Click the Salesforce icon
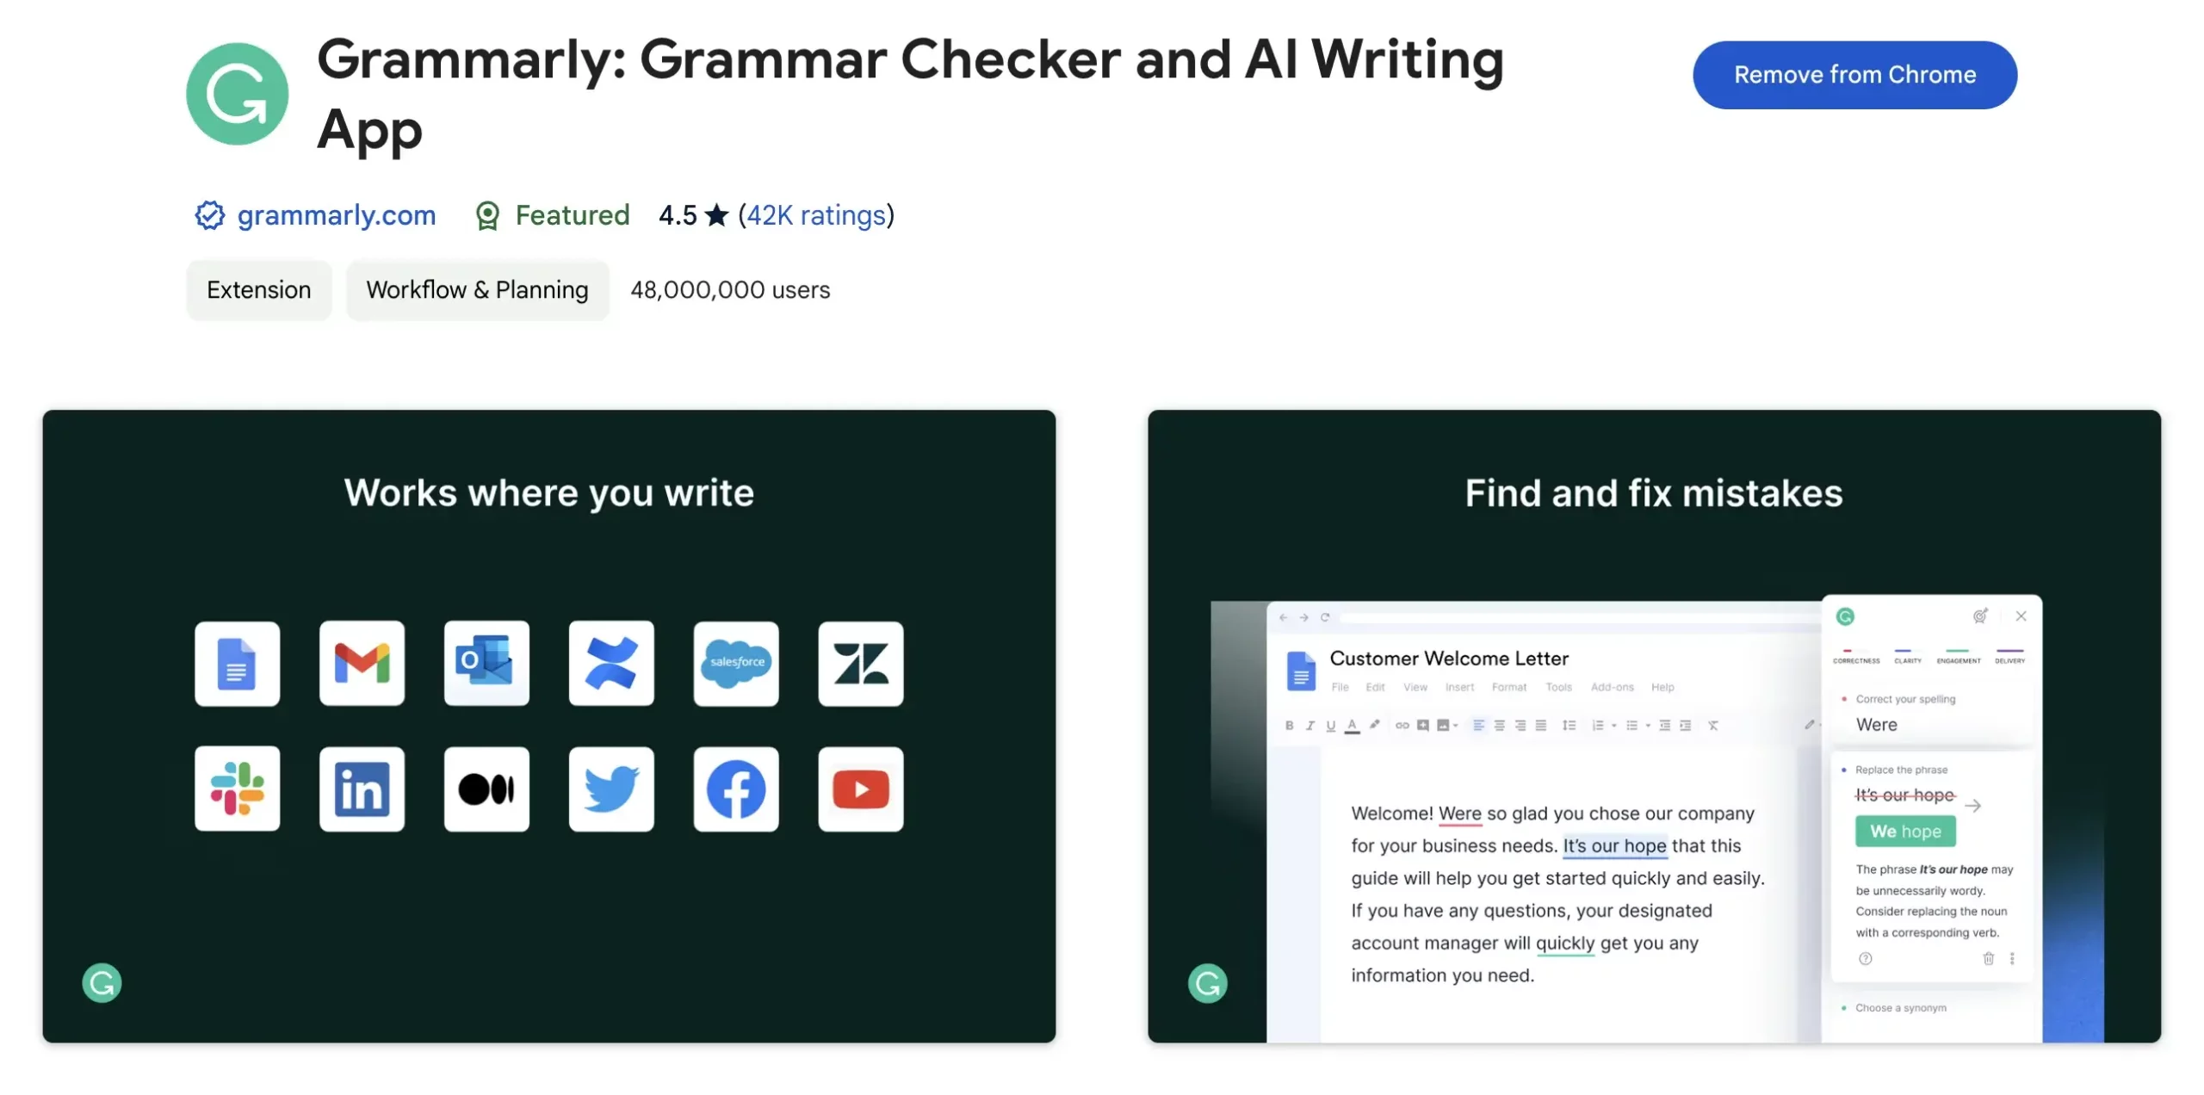Viewport: 2204px width, 1095px height. click(735, 664)
